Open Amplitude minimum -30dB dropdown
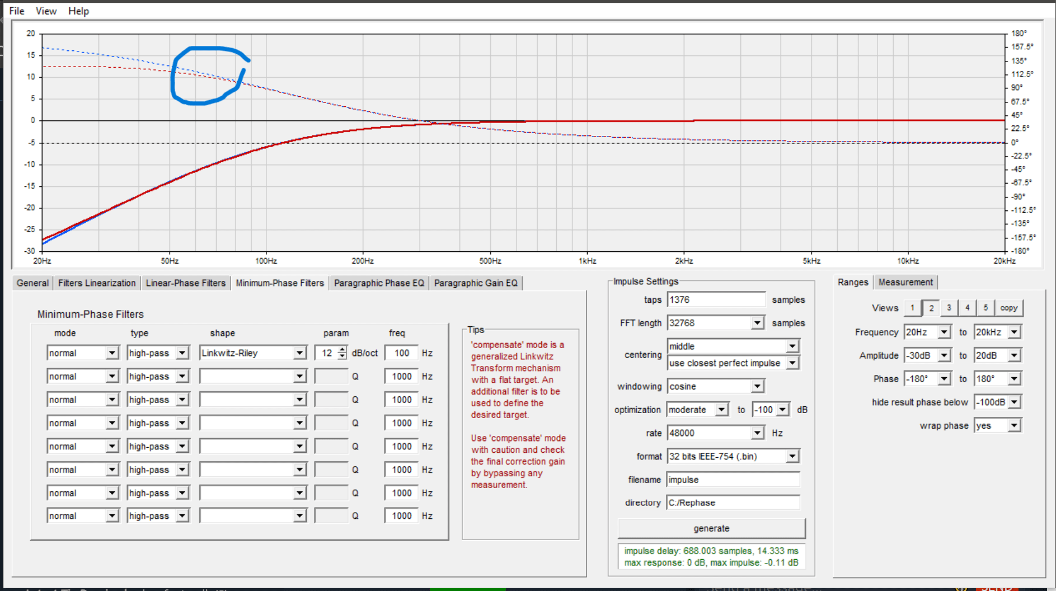Image resolution: width=1056 pixels, height=591 pixels. coord(944,355)
